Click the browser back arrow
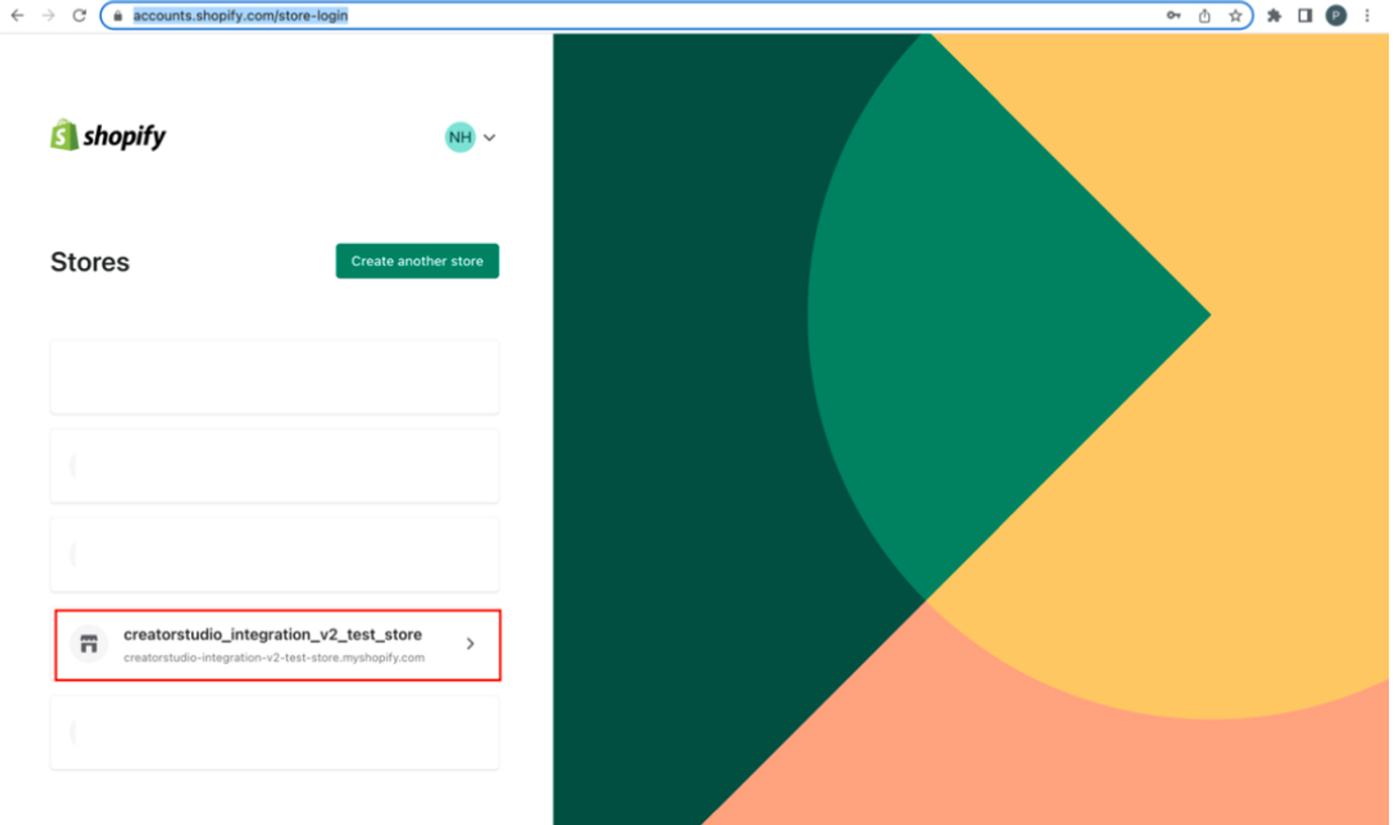This screenshot has height=825, width=1395. (17, 15)
